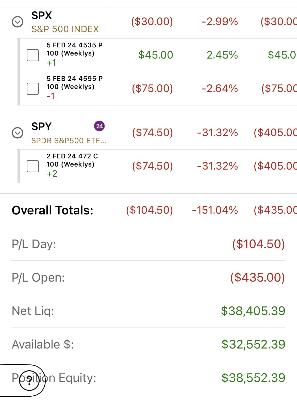Tap the purple 24 badge on SPY

point(100,126)
